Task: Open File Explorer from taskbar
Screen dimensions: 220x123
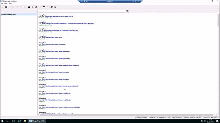Action: coord(25,121)
